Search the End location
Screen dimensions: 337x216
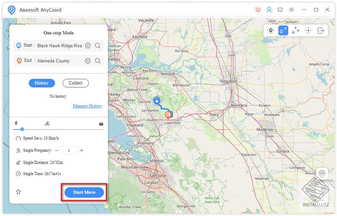click(98, 61)
